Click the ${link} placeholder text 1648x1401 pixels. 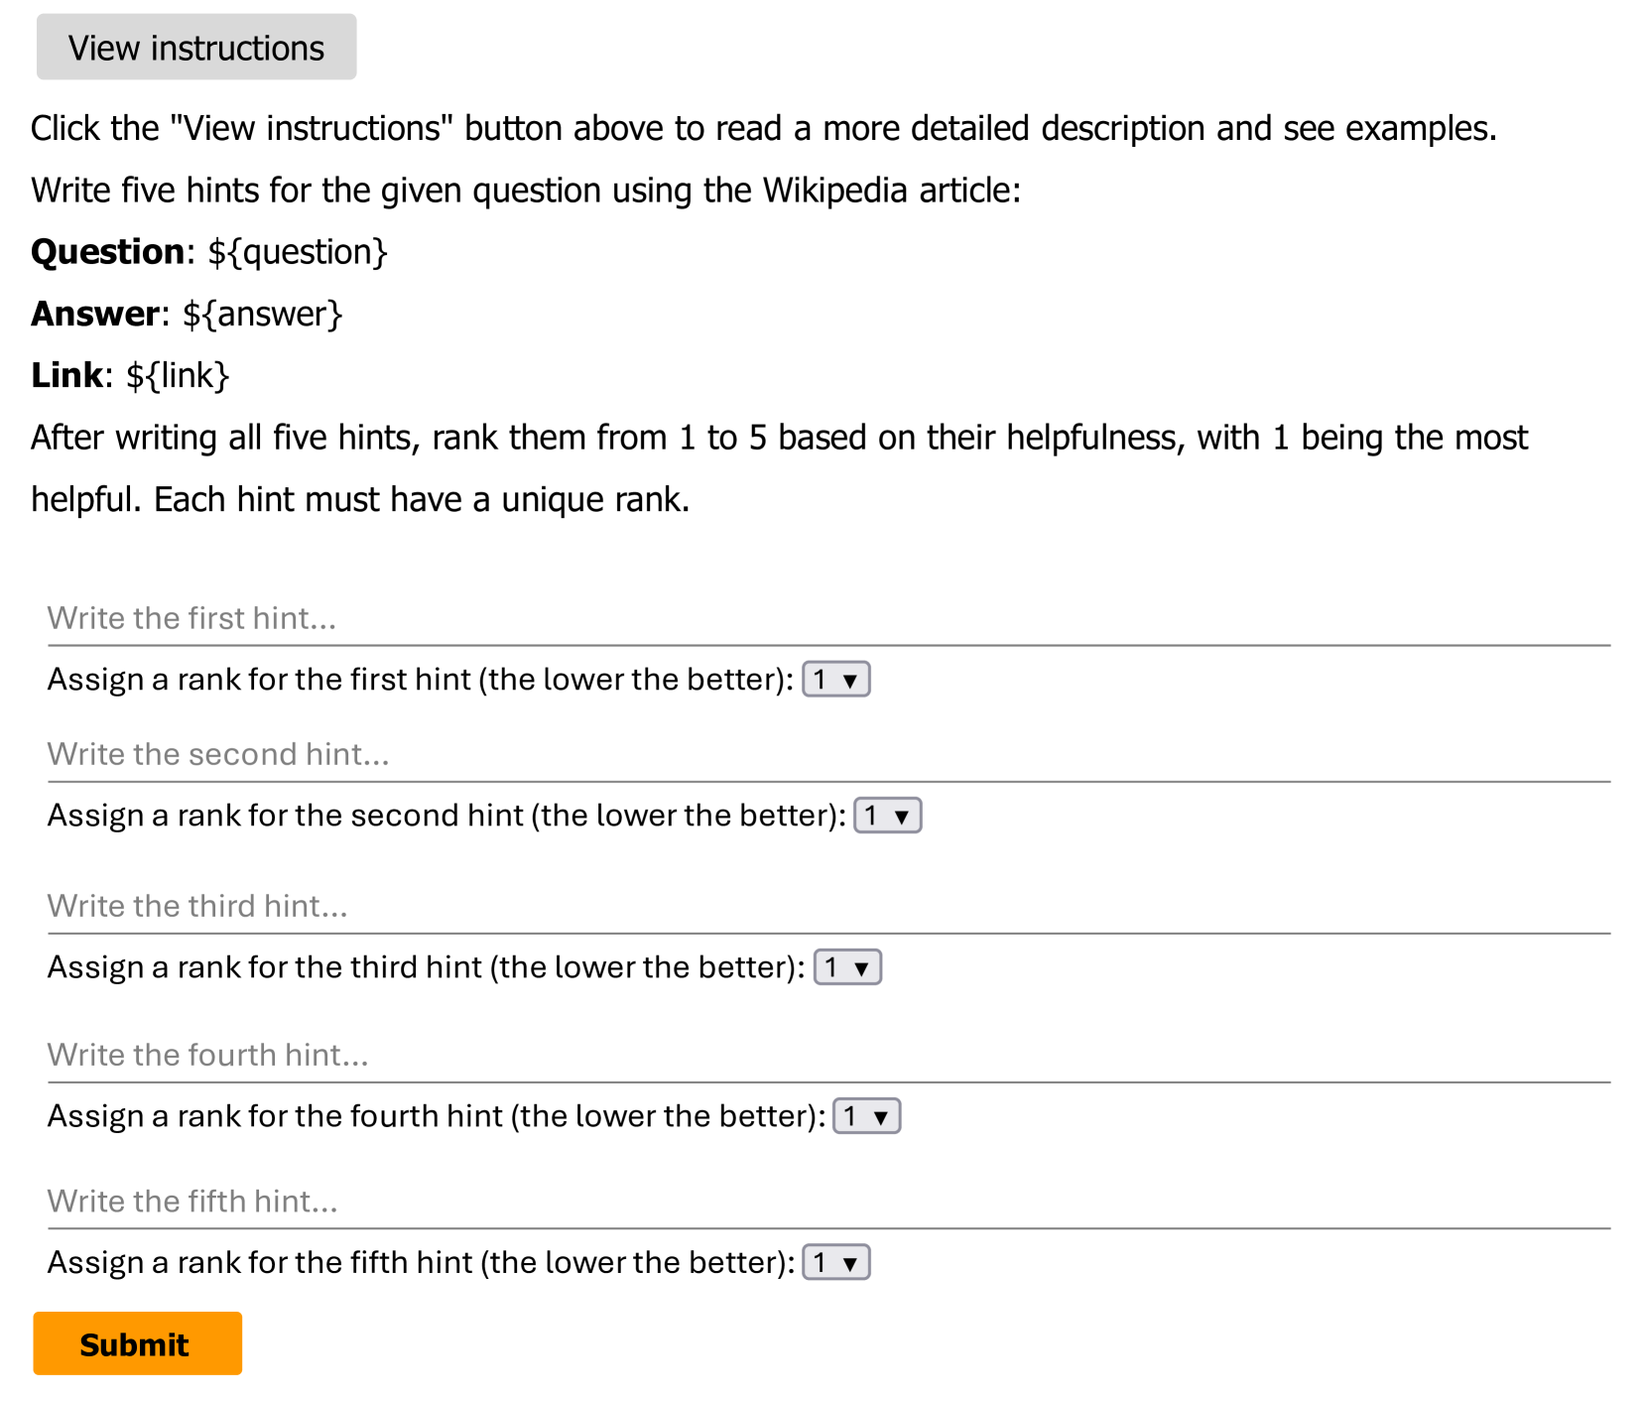pos(178,375)
